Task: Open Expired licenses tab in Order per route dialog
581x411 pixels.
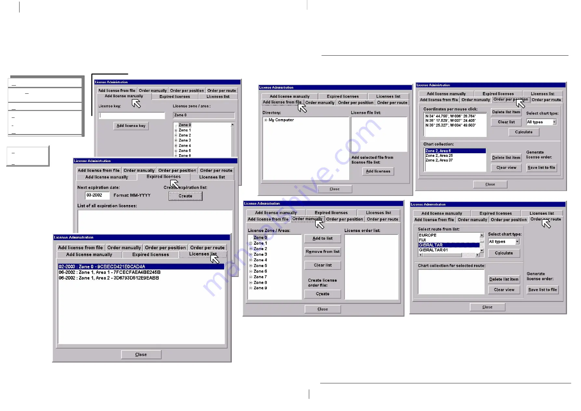Action: pos(495,213)
